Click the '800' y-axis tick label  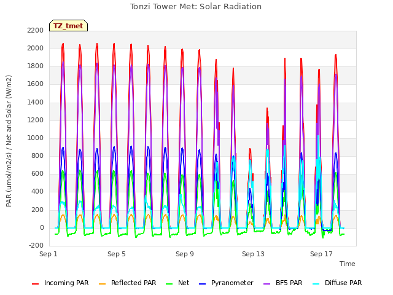[37, 155]
